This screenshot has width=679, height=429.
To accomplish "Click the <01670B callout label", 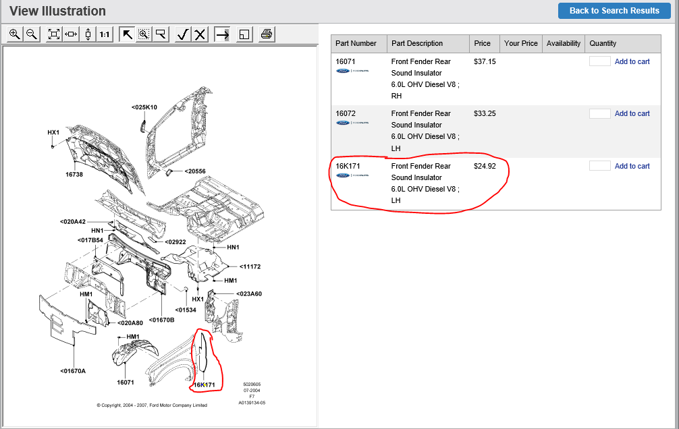I will tap(162, 320).
